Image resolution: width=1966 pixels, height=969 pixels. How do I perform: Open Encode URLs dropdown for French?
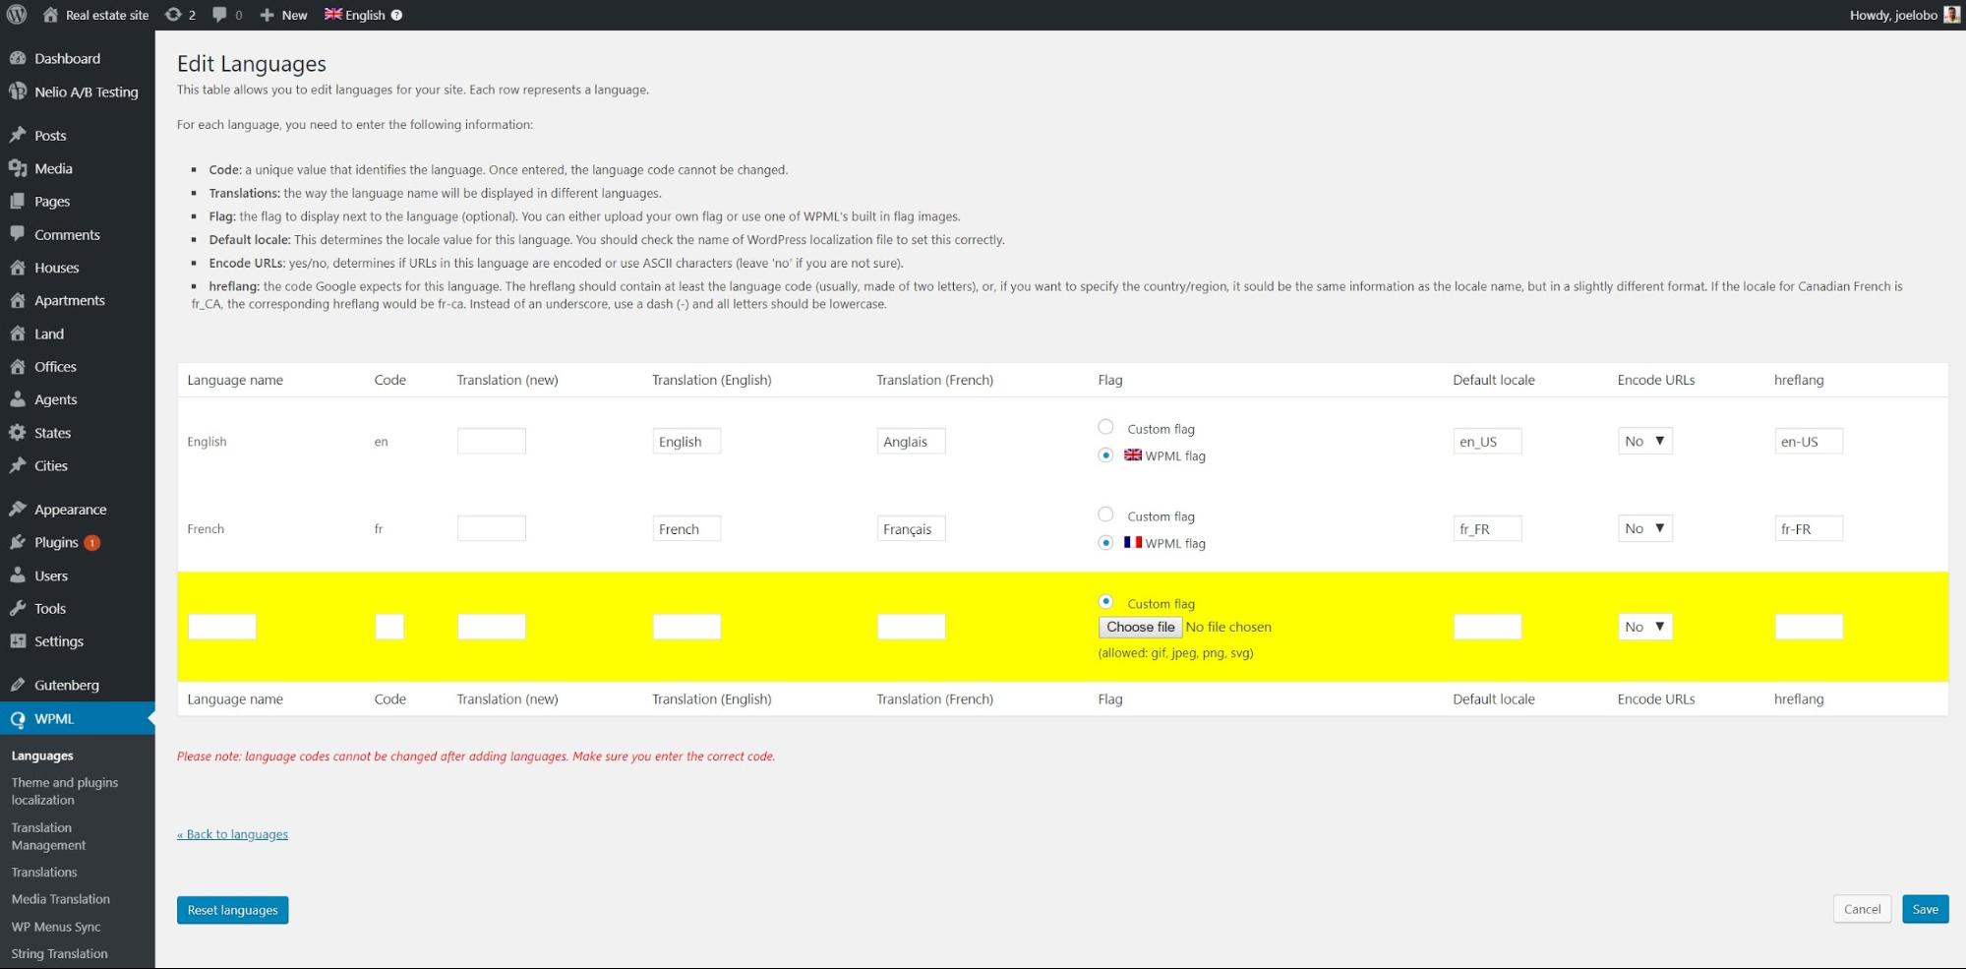pos(1644,529)
